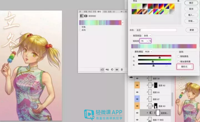Click the link icon on layer 63

tap(153, 106)
